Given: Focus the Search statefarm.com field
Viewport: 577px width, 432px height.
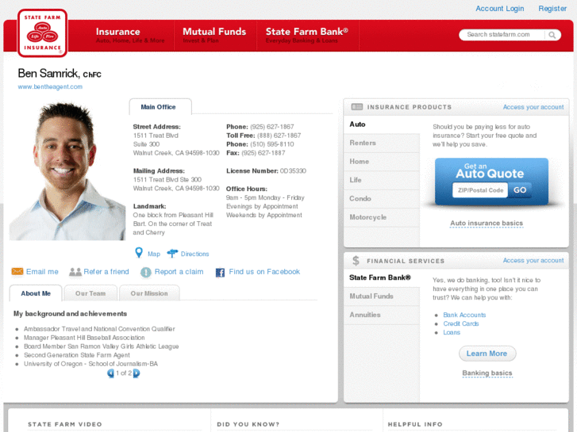Looking at the screenshot, I should tap(502, 35).
